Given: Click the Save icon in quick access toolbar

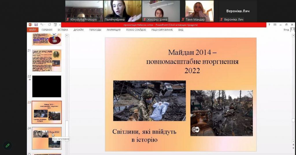Looking at the screenshot, I should click(36, 25).
